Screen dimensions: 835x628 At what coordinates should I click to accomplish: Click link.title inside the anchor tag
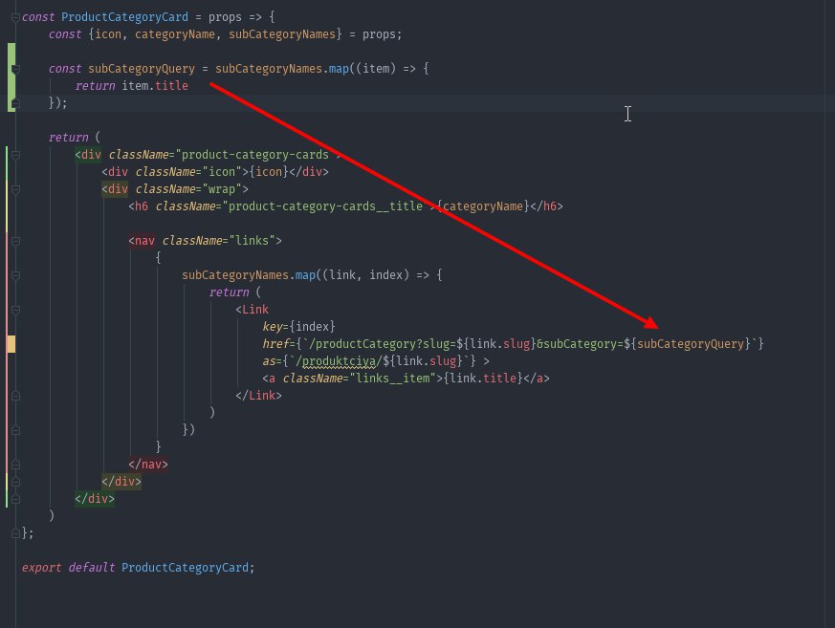point(483,378)
